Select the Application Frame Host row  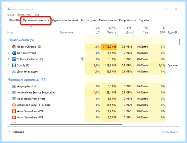86,99
